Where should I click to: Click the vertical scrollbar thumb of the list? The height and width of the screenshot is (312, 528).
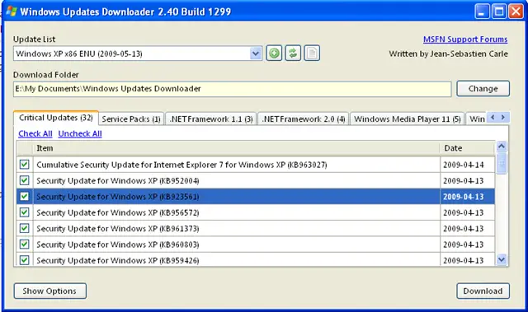[502, 163]
